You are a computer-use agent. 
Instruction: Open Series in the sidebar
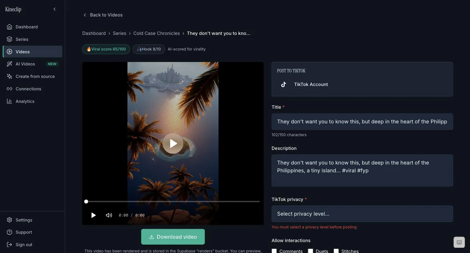(32, 39)
